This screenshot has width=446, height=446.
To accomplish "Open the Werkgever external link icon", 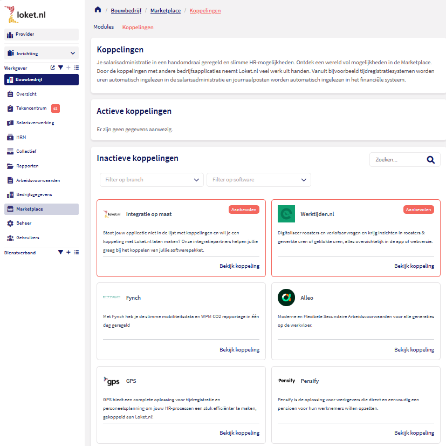I will (x=52, y=68).
